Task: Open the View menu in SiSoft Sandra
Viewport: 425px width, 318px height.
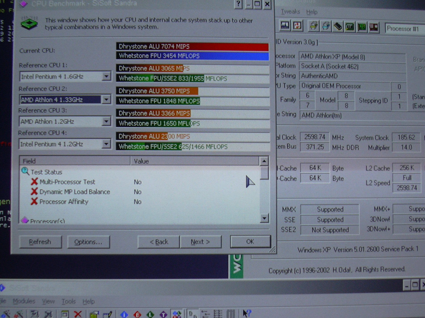Action: [x=48, y=301]
